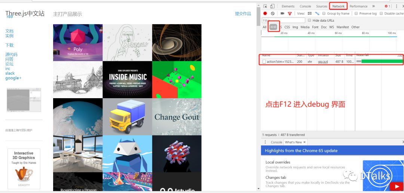The width and height of the screenshot is (404, 193).
Task: Open the drawer's three-dot menu
Action: coord(265,142)
